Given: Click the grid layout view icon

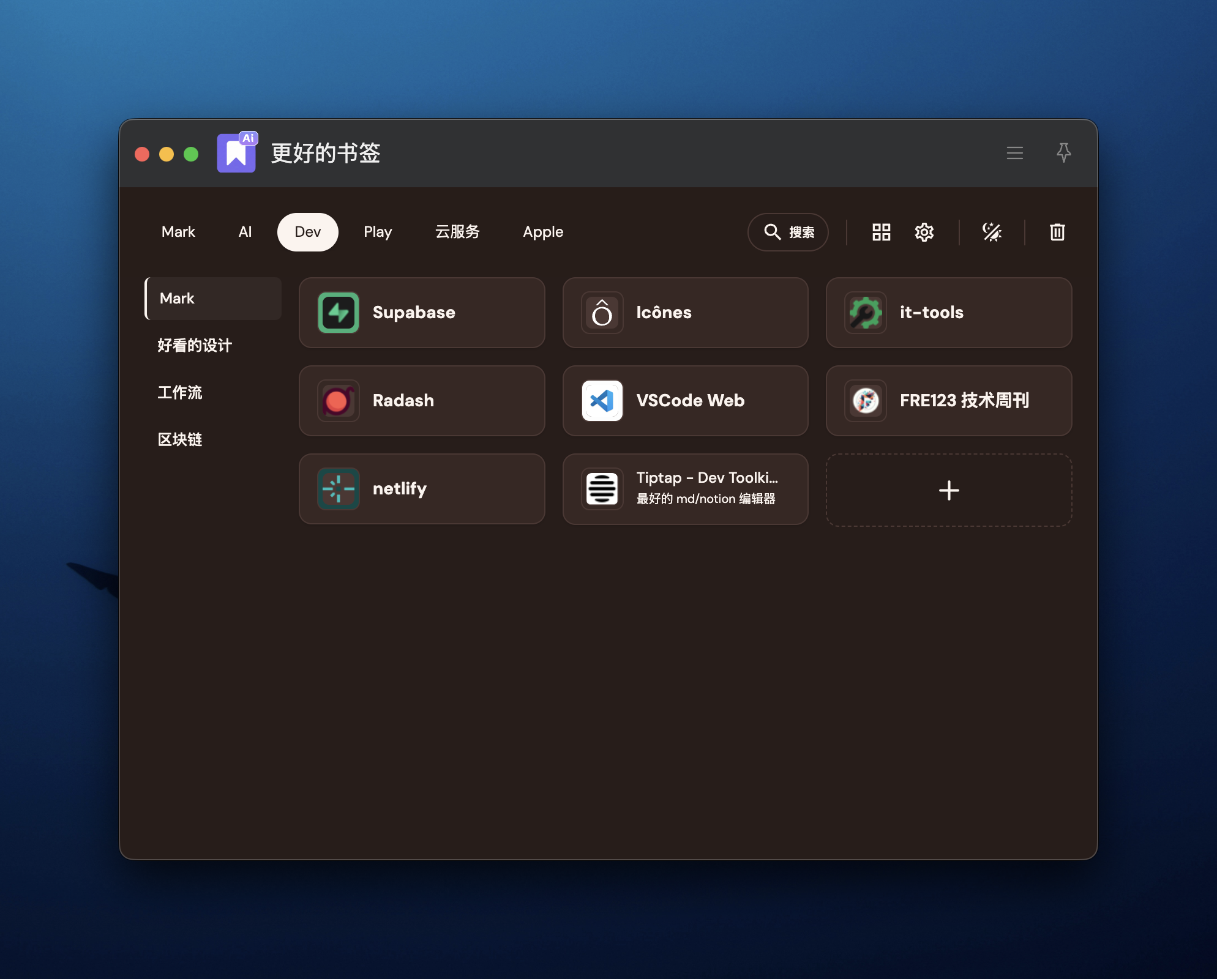Looking at the screenshot, I should (881, 232).
